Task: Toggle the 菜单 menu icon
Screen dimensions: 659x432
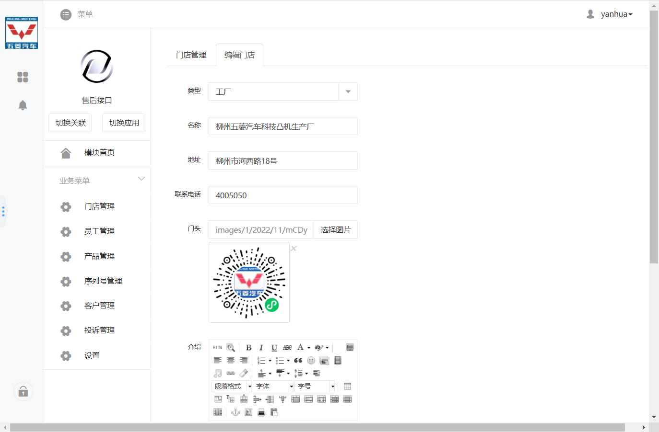Action: 66,15
